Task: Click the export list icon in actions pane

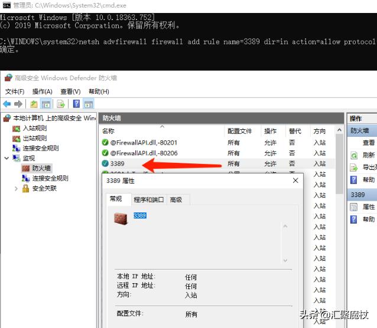Action: click(354, 168)
